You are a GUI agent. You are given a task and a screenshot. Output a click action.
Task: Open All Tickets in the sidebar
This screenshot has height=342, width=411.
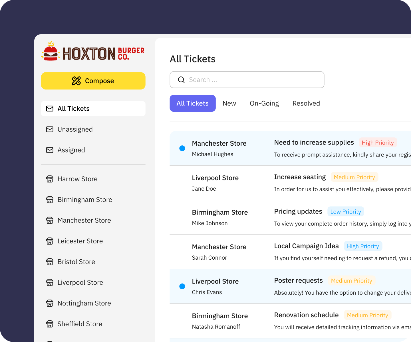tap(93, 109)
